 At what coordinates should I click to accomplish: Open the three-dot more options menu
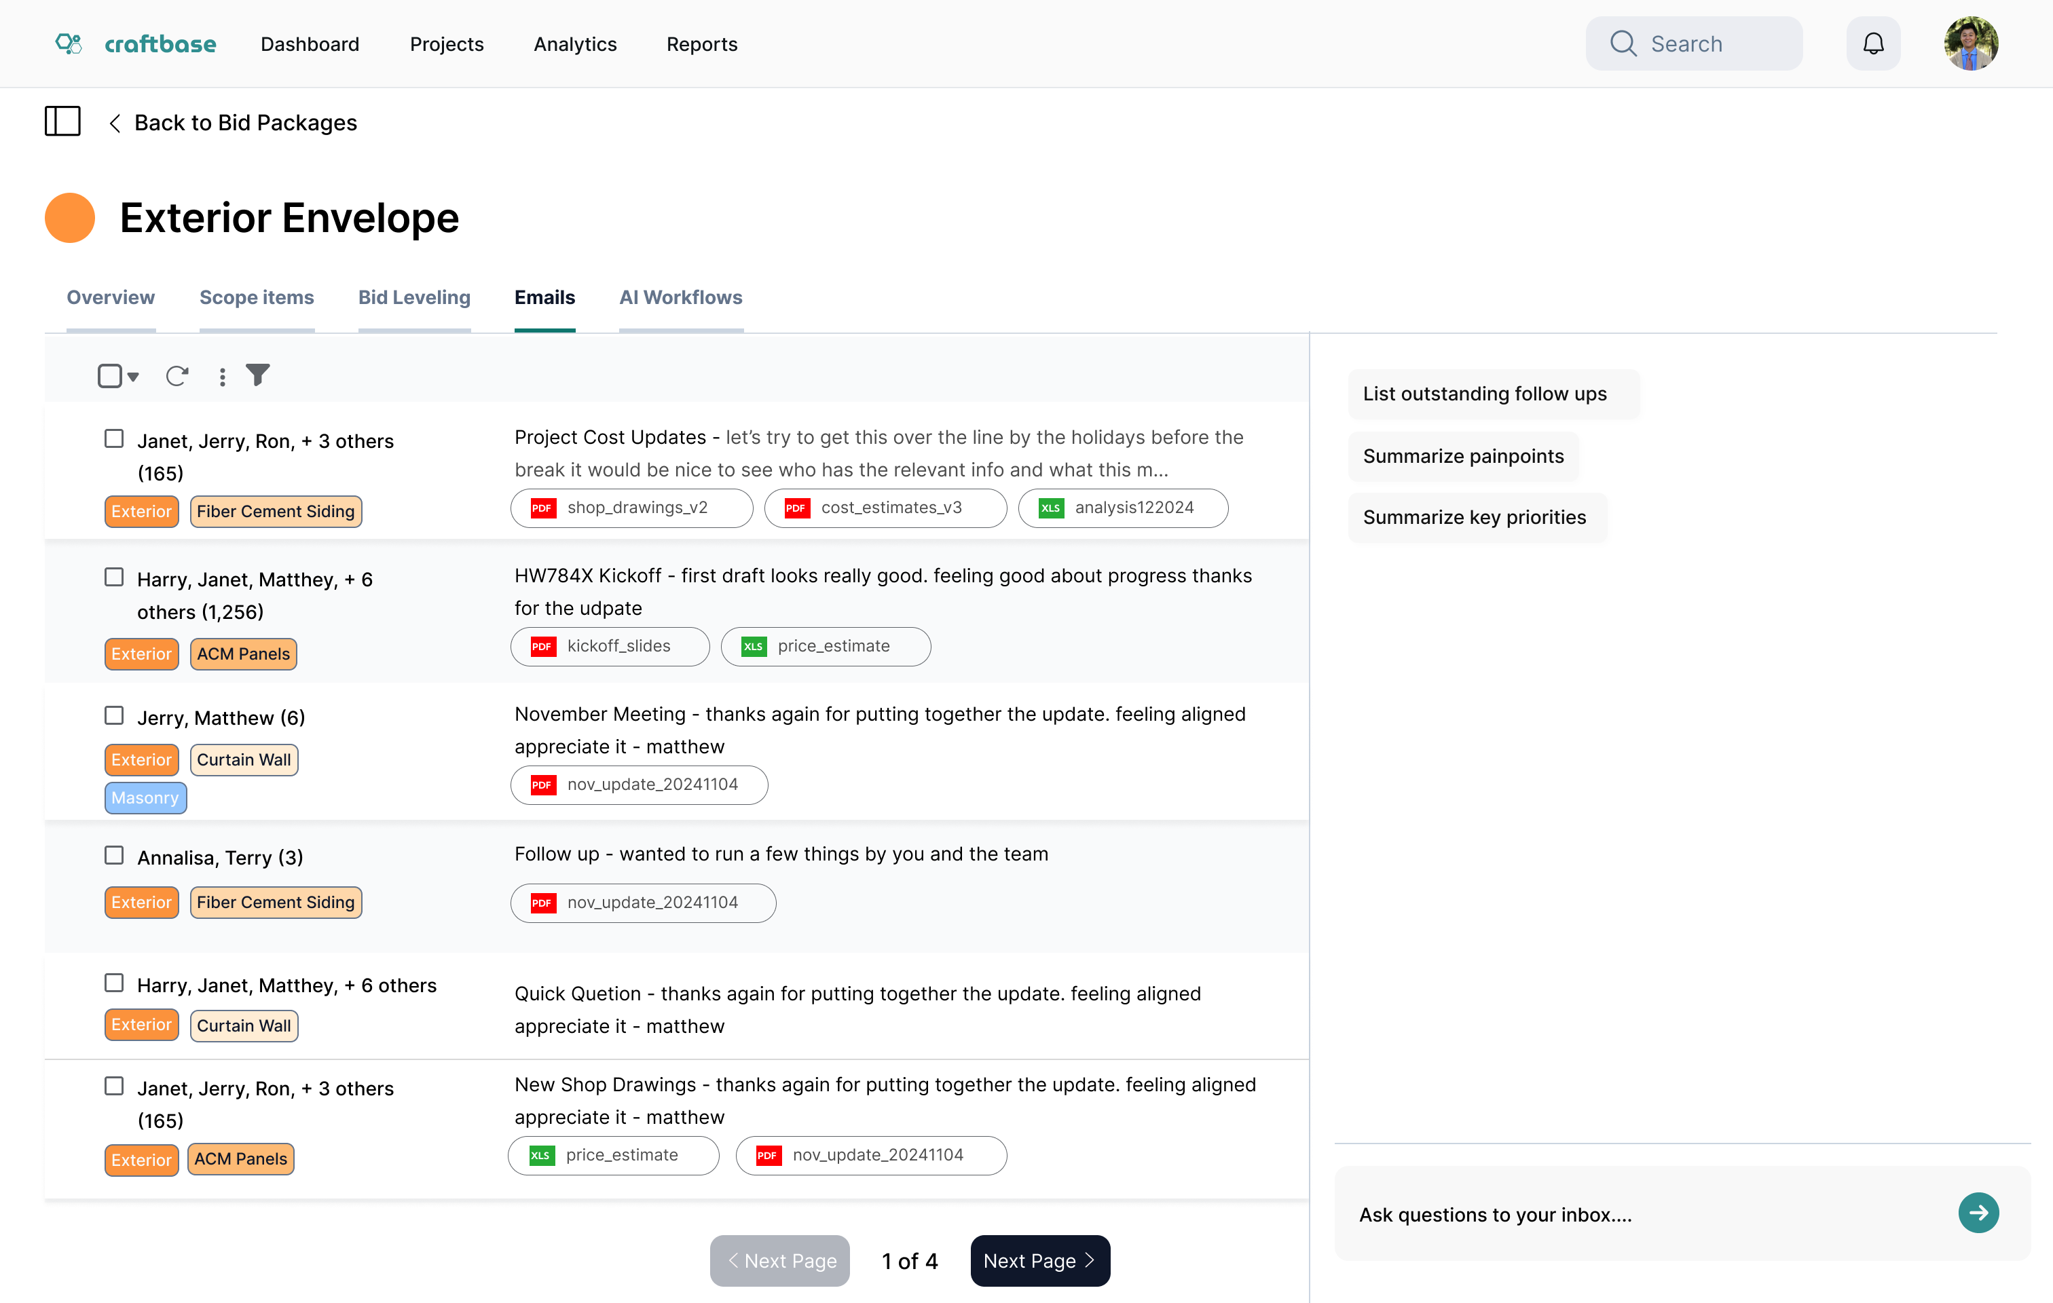coord(223,377)
